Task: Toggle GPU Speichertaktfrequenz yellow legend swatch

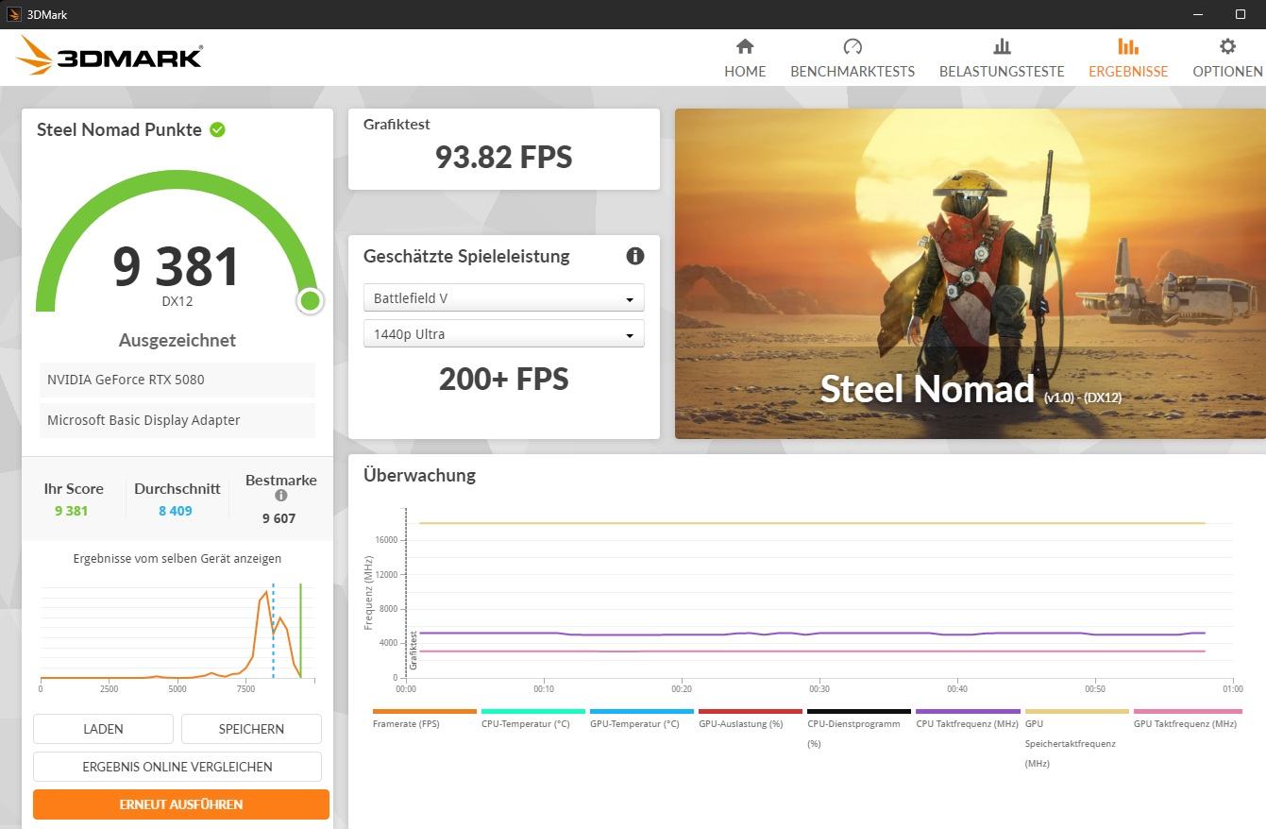Action: tap(1077, 711)
